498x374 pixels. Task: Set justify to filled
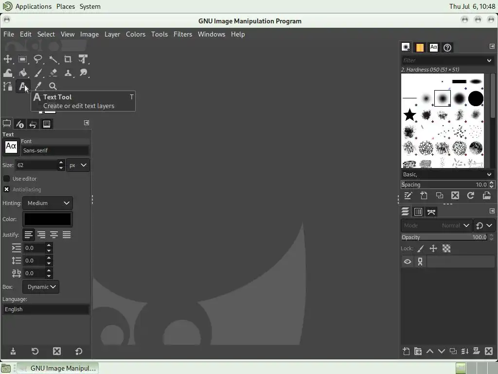[67, 235]
